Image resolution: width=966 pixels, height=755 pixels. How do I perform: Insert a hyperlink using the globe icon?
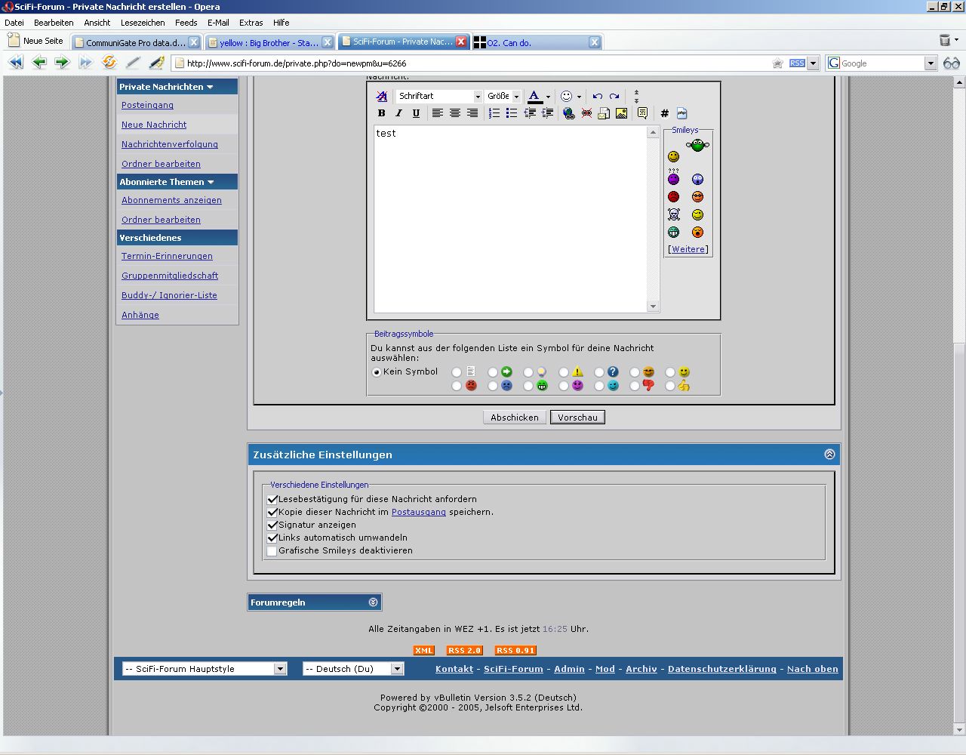click(x=569, y=113)
